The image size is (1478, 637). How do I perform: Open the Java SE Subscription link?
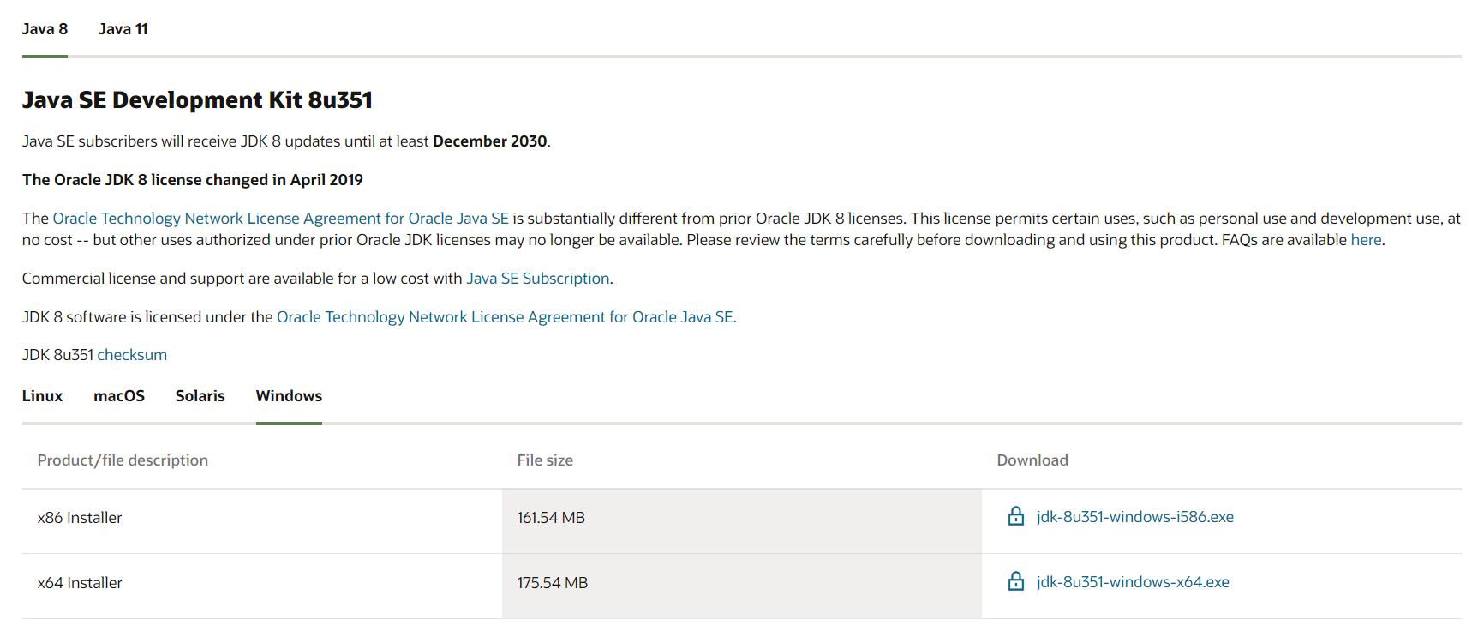click(x=538, y=279)
